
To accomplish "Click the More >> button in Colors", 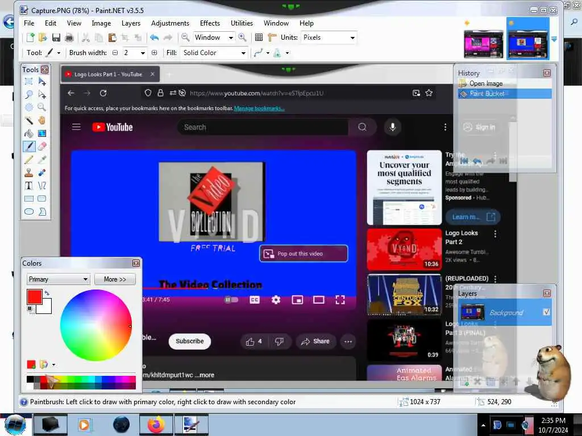I will 115,279.
